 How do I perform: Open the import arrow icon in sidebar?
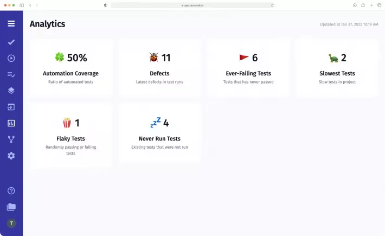tap(11, 107)
